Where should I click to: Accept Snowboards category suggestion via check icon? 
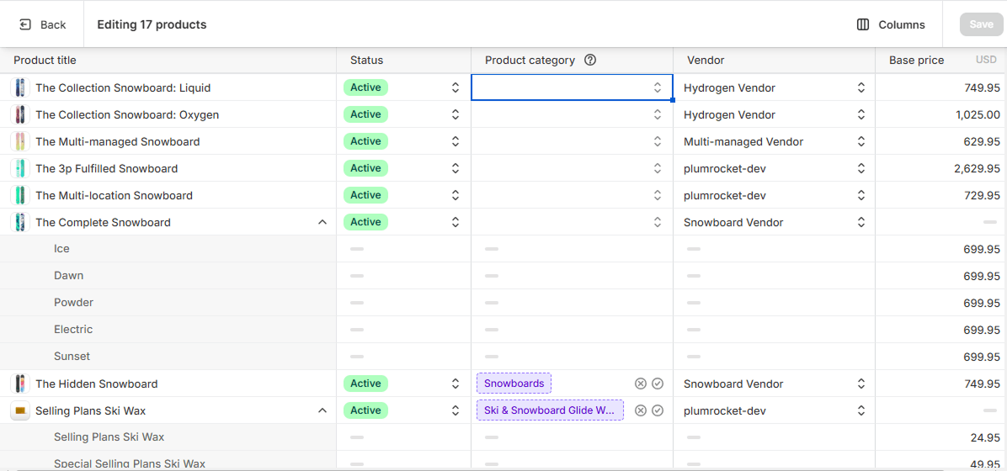[x=657, y=384]
